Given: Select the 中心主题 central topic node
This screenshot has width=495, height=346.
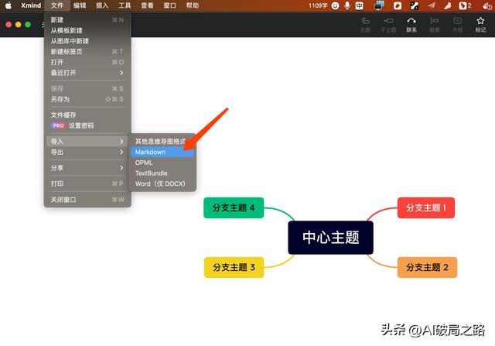Looking at the screenshot, I should (x=330, y=238).
